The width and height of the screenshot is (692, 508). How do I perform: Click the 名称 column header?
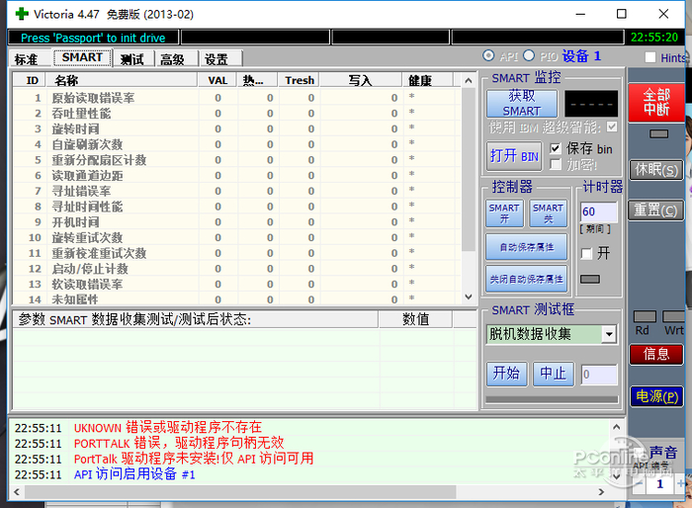[x=121, y=80]
